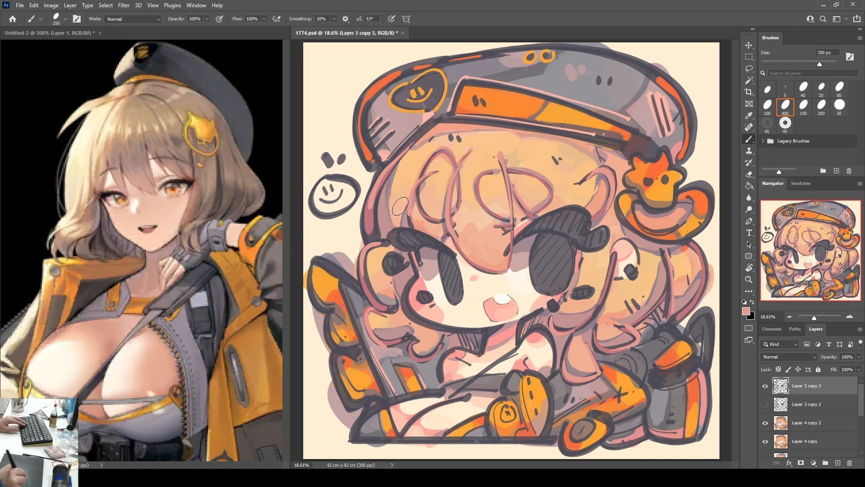Show Layer 3 copy 2 visibility
Viewport: 865px width, 487px height.
coord(765,404)
